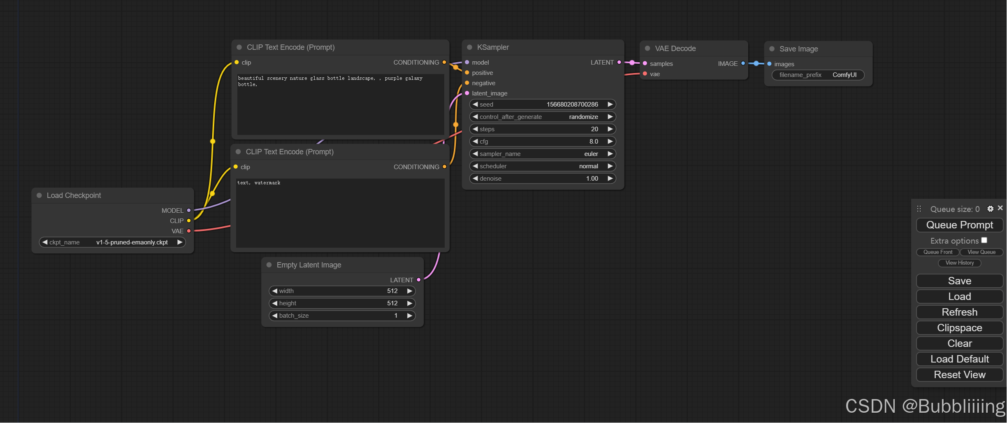This screenshot has width=1007, height=423.
Task: Click the Refresh button
Action: tap(960, 312)
